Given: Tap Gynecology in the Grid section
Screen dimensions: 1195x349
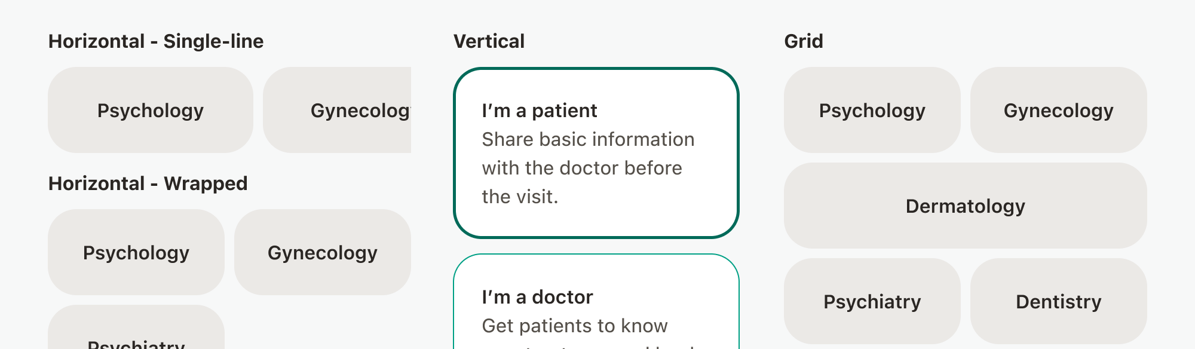Looking at the screenshot, I should pyautogui.click(x=1059, y=110).
